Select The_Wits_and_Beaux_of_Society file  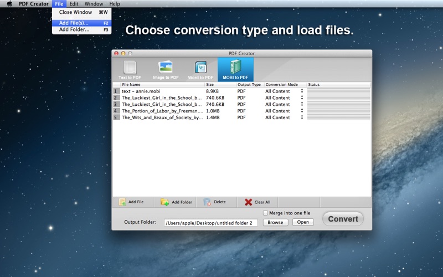(x=162, y=117)
